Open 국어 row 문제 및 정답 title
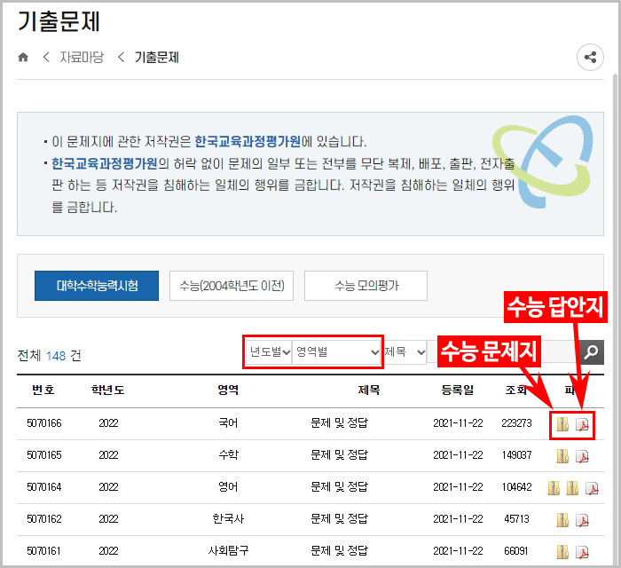This screenshot has height=568, width=621. click(340, 423)
